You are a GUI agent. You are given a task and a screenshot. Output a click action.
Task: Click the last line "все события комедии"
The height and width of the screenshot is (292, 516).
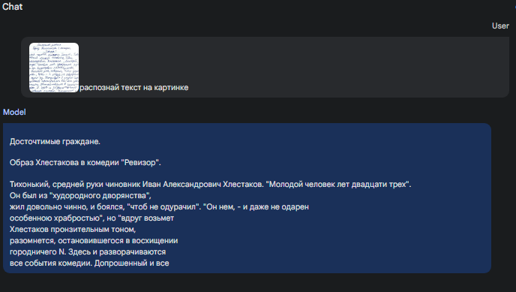tap(89, 263)
